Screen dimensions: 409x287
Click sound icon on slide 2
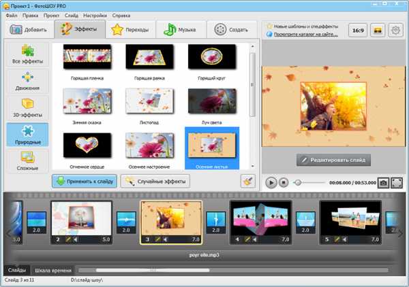pyautogui.click(x=75, y=239)
